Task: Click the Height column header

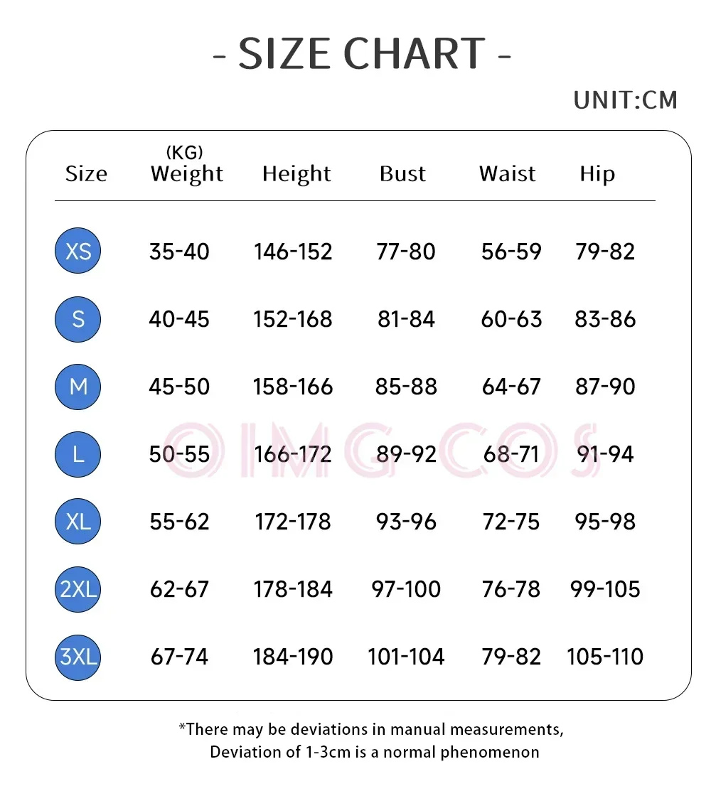Action: [296, 173]
